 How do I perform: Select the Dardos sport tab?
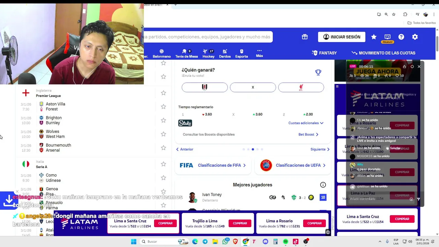coord(225,54)
